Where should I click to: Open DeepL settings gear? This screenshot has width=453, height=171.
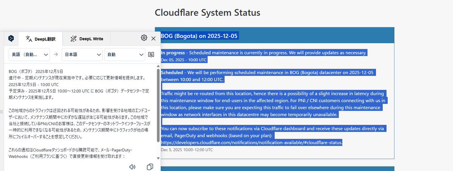[144, 38]
